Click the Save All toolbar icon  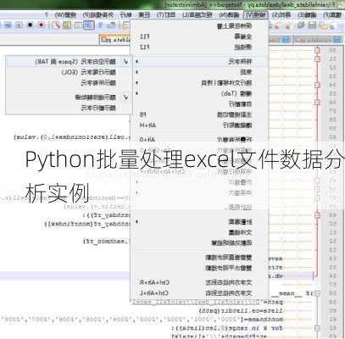point(301,25)
